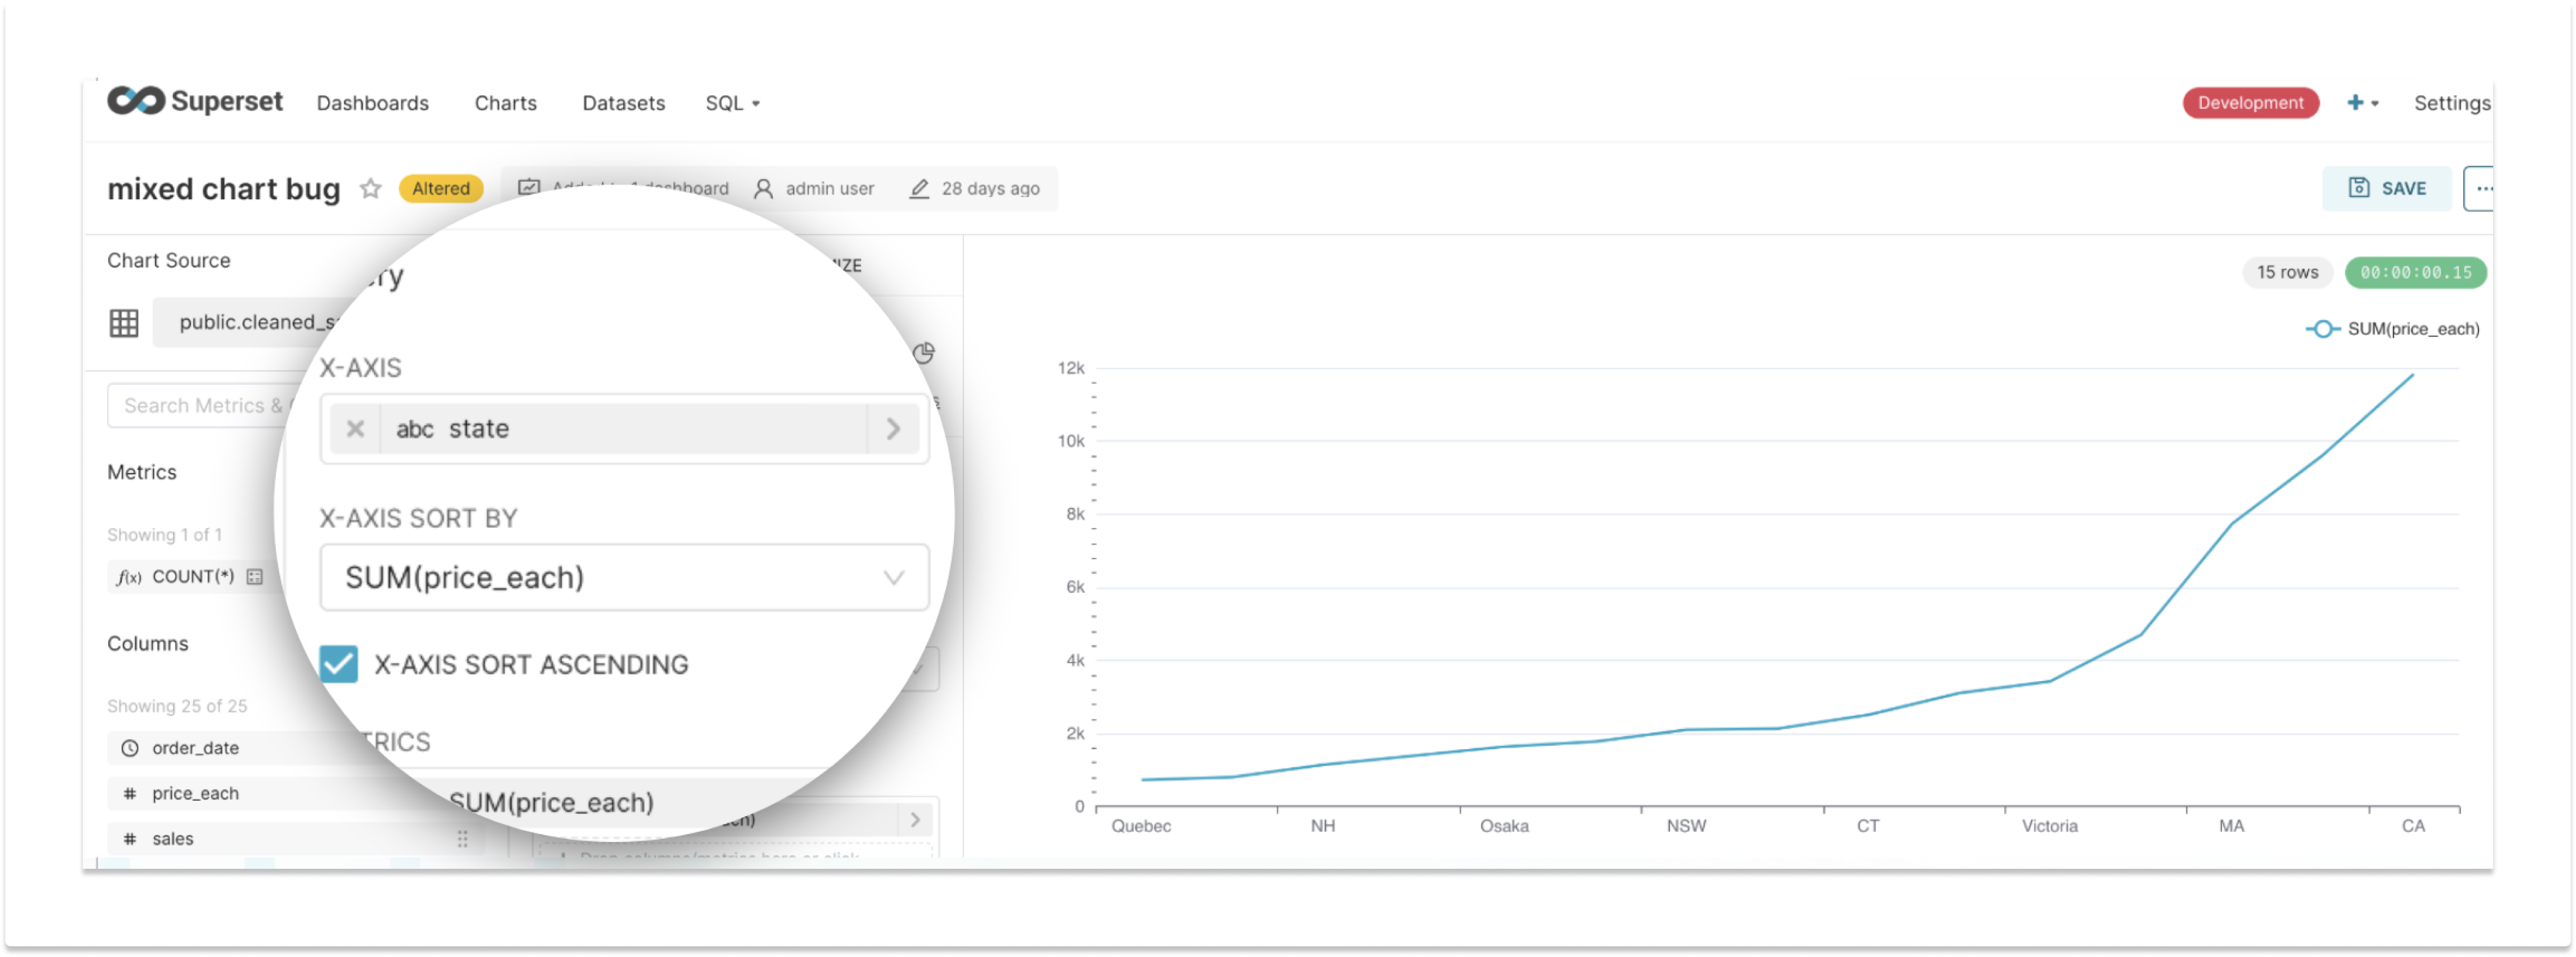2576x957 pixels.
Task: Click the dataset table grid icon
Action: (124, 323)
